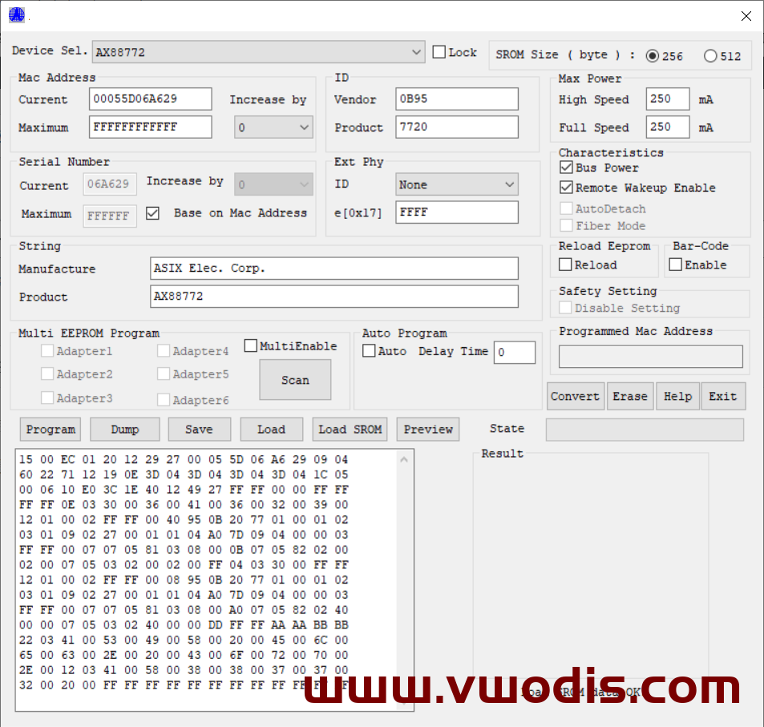Click the application icon in title bar

(x=16, y=14)
